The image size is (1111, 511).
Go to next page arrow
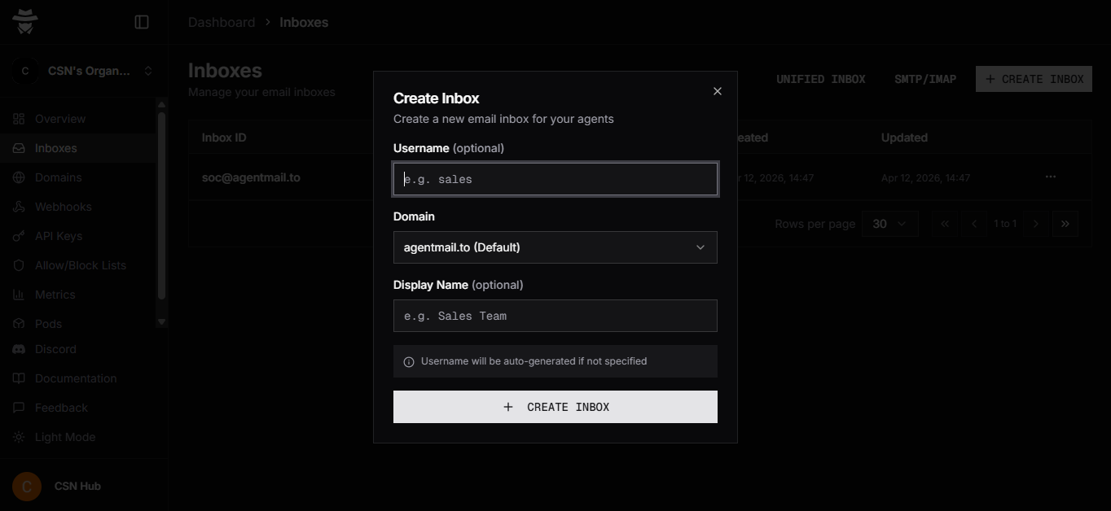tap(1036, 224)
